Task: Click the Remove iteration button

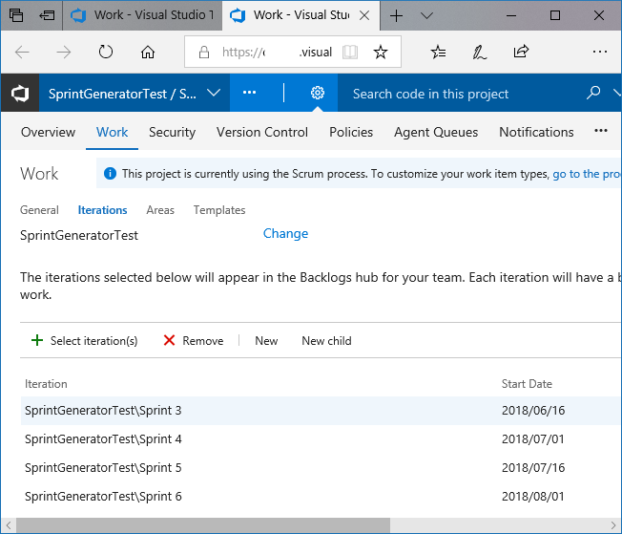Action: [x=194, y=340]
